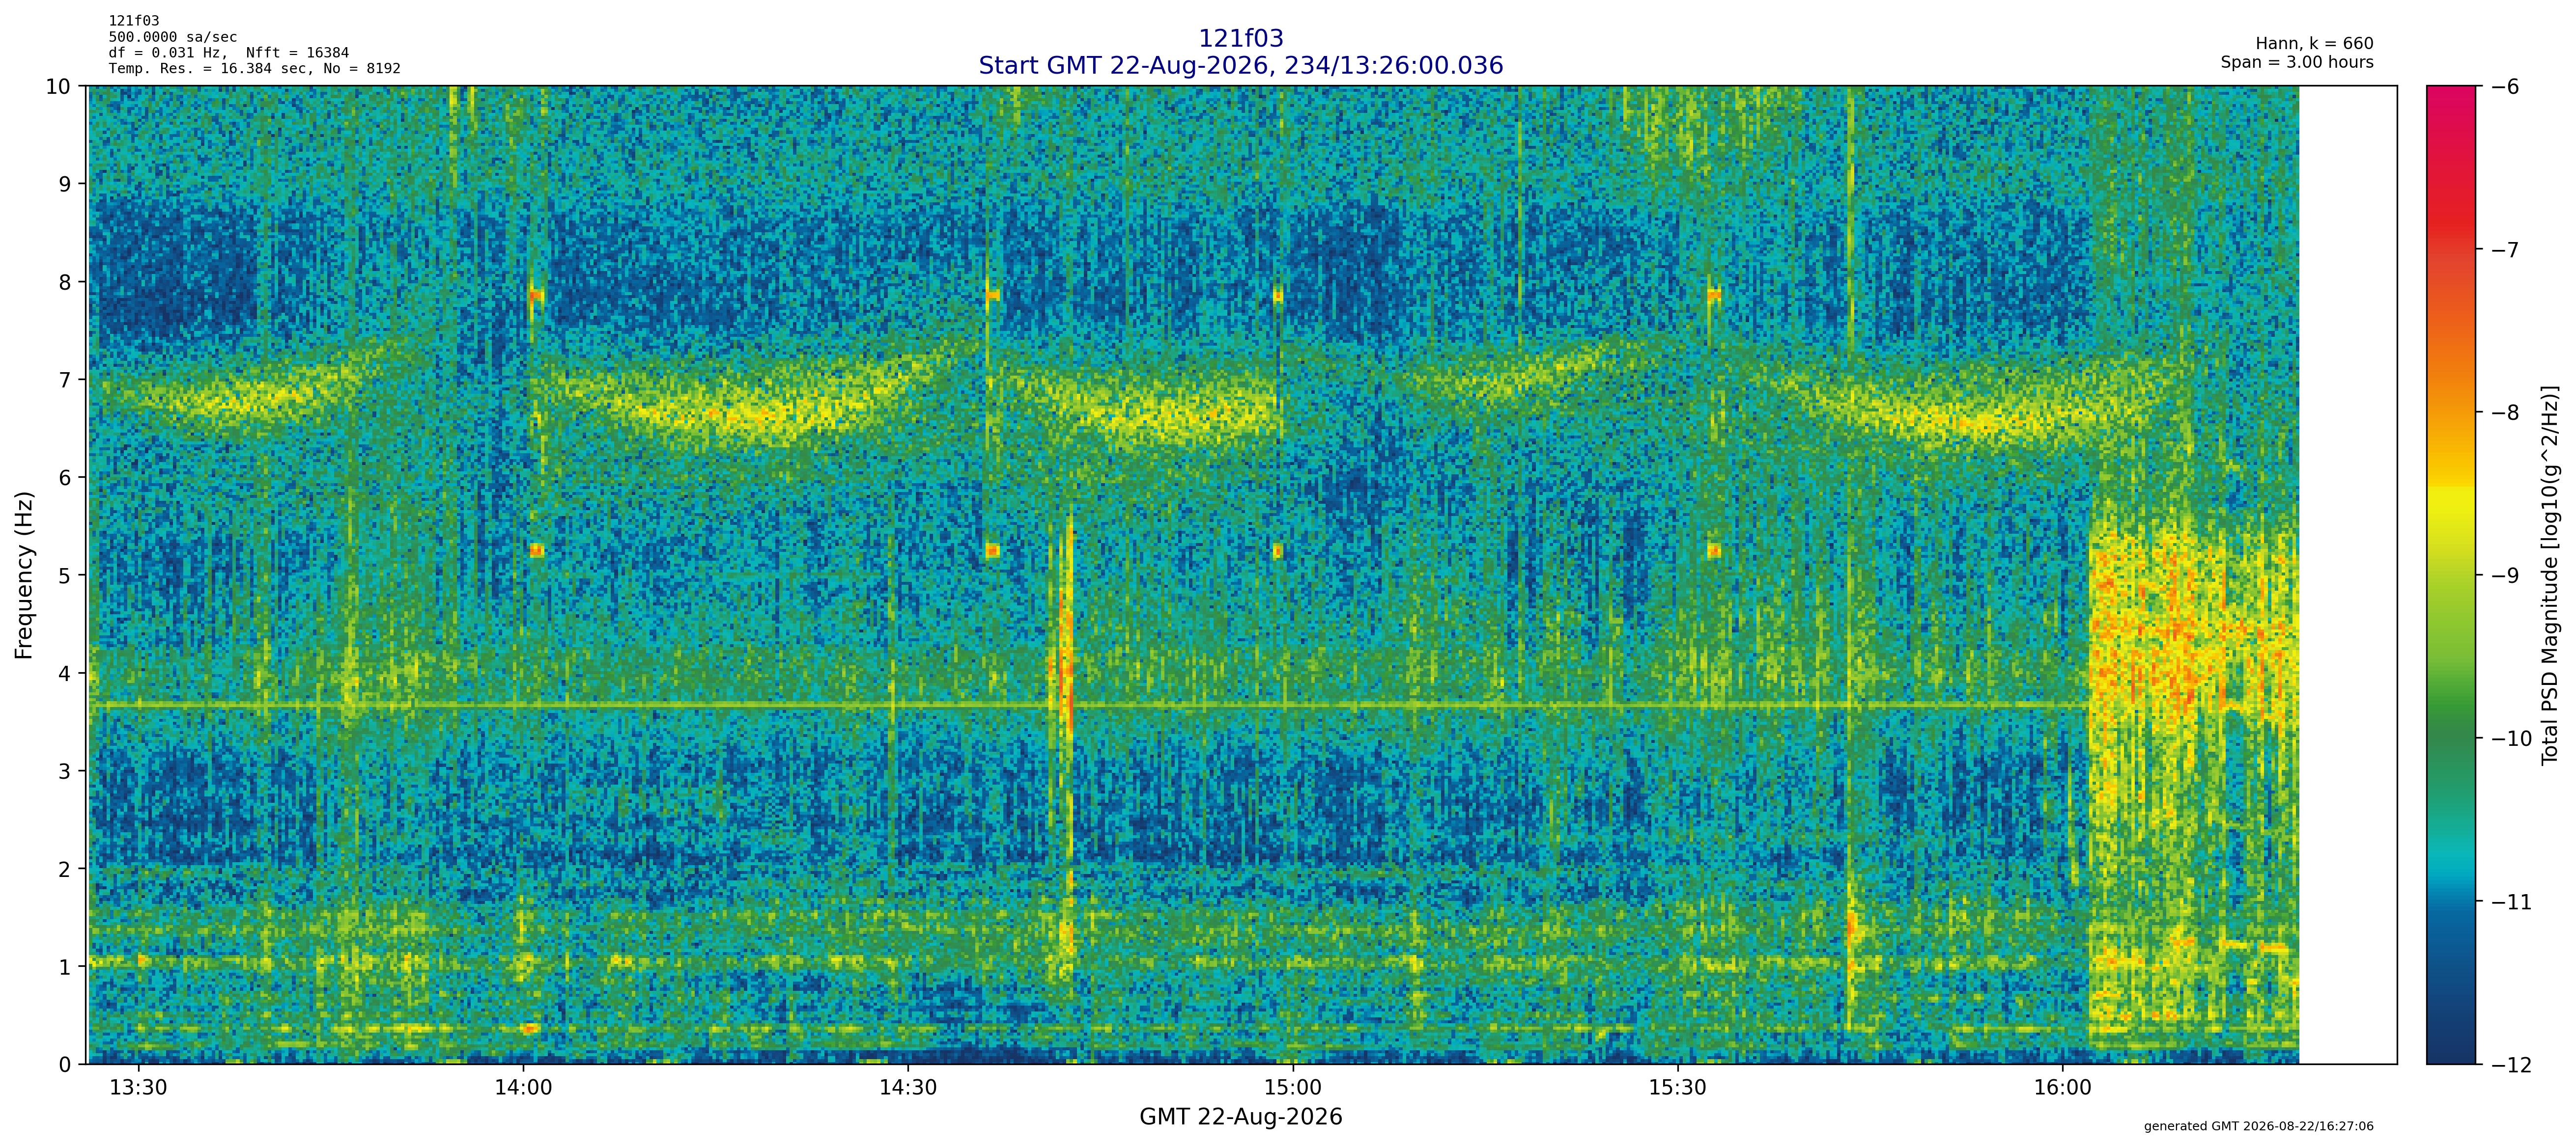Click the "8" tick on the Frequency axis
Viewport: 2576px width, 1147px height.
click(65, 282)
